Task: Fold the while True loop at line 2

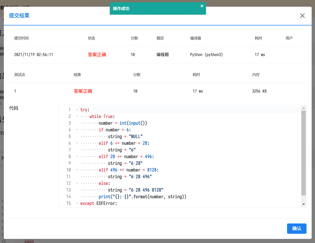Action: tap(77, 116)
